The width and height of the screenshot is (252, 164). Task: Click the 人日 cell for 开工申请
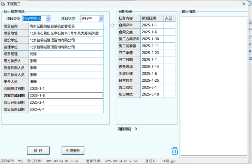click(169, 53)
